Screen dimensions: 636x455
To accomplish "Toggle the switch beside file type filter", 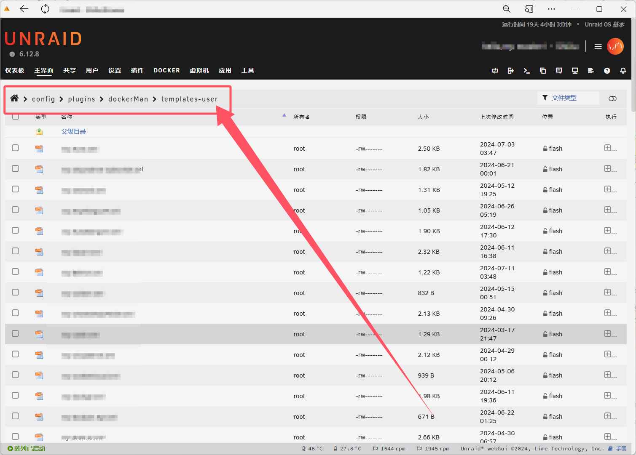I will [612, 98].
